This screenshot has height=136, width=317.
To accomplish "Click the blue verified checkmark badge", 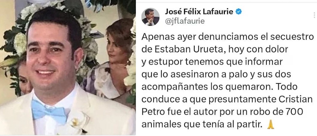I will (x=239, y=12).
